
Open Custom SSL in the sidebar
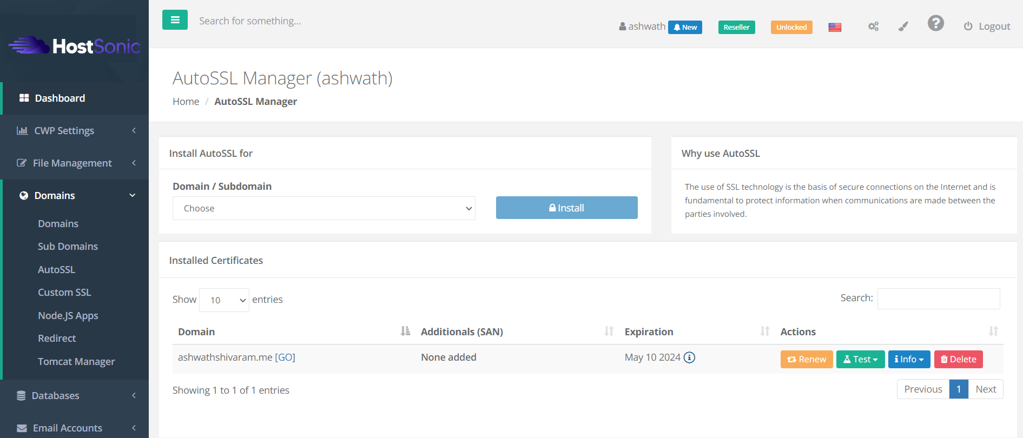click(64, 292)
